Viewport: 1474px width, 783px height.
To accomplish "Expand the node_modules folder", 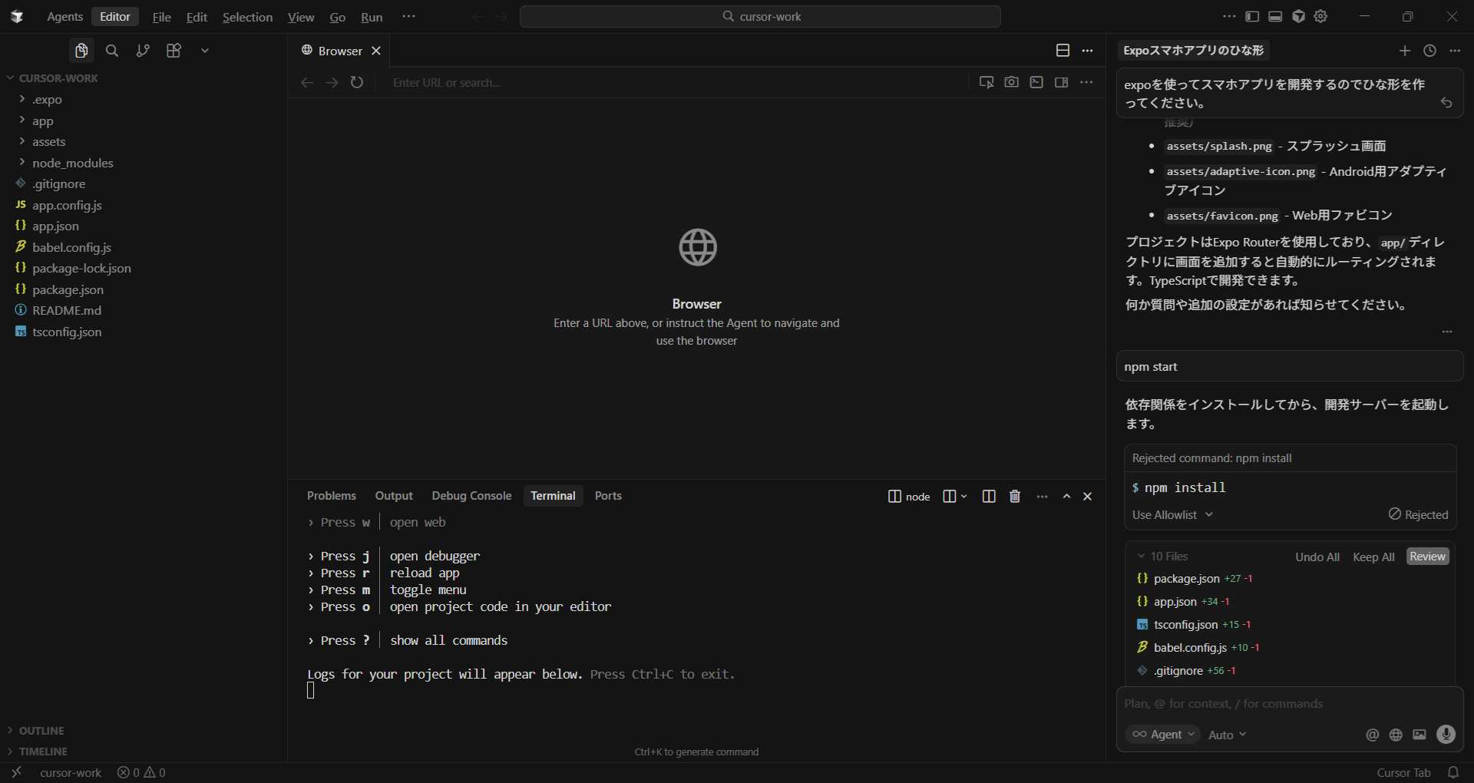I will click(72, 163).
